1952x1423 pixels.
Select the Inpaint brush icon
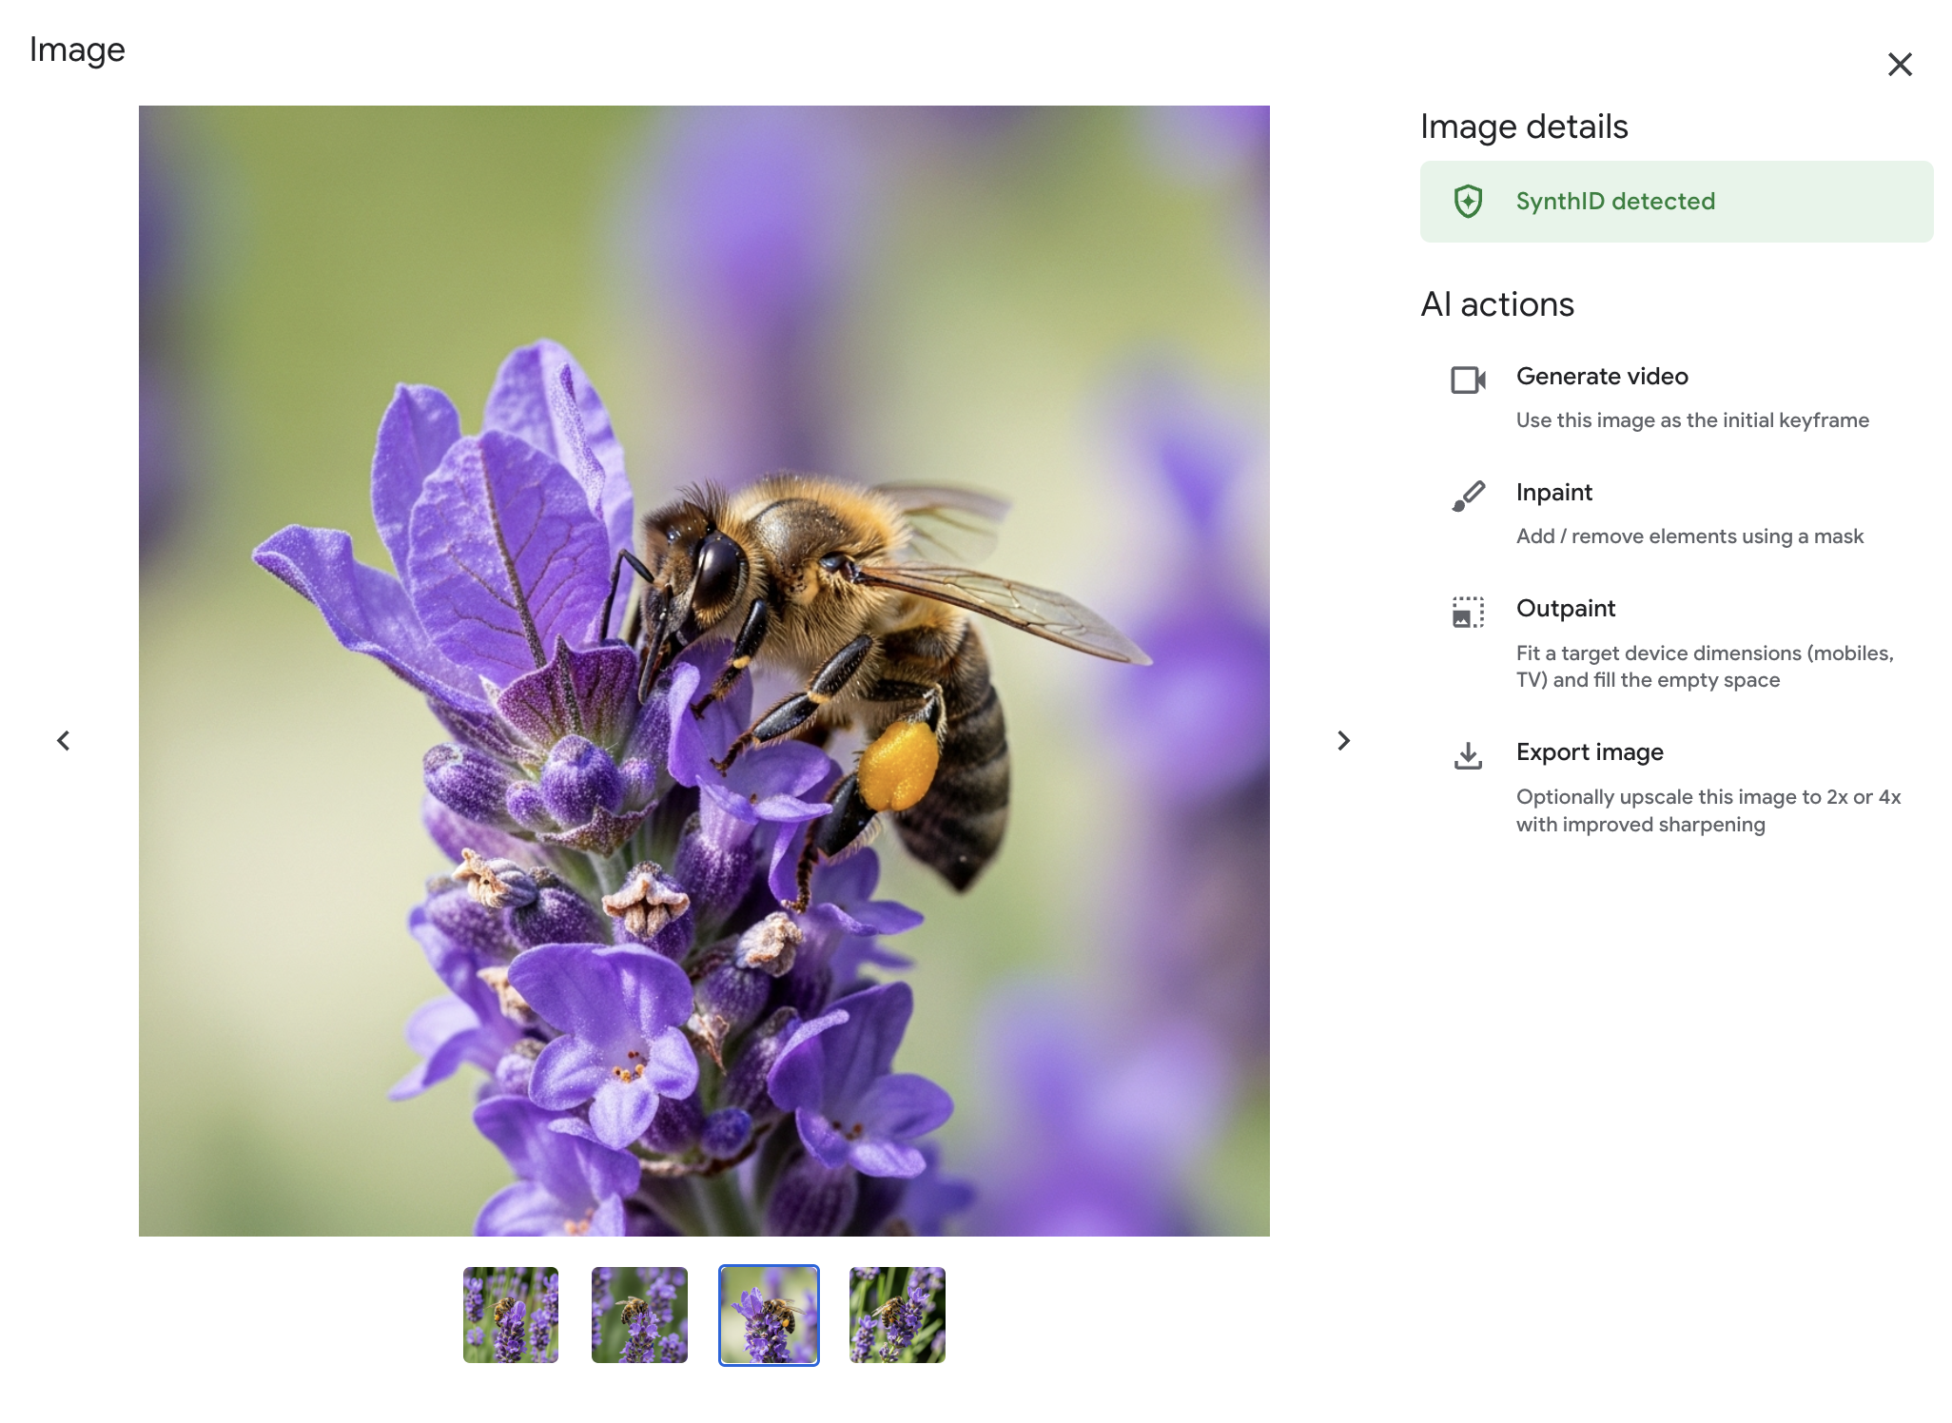coord(1466,496)
